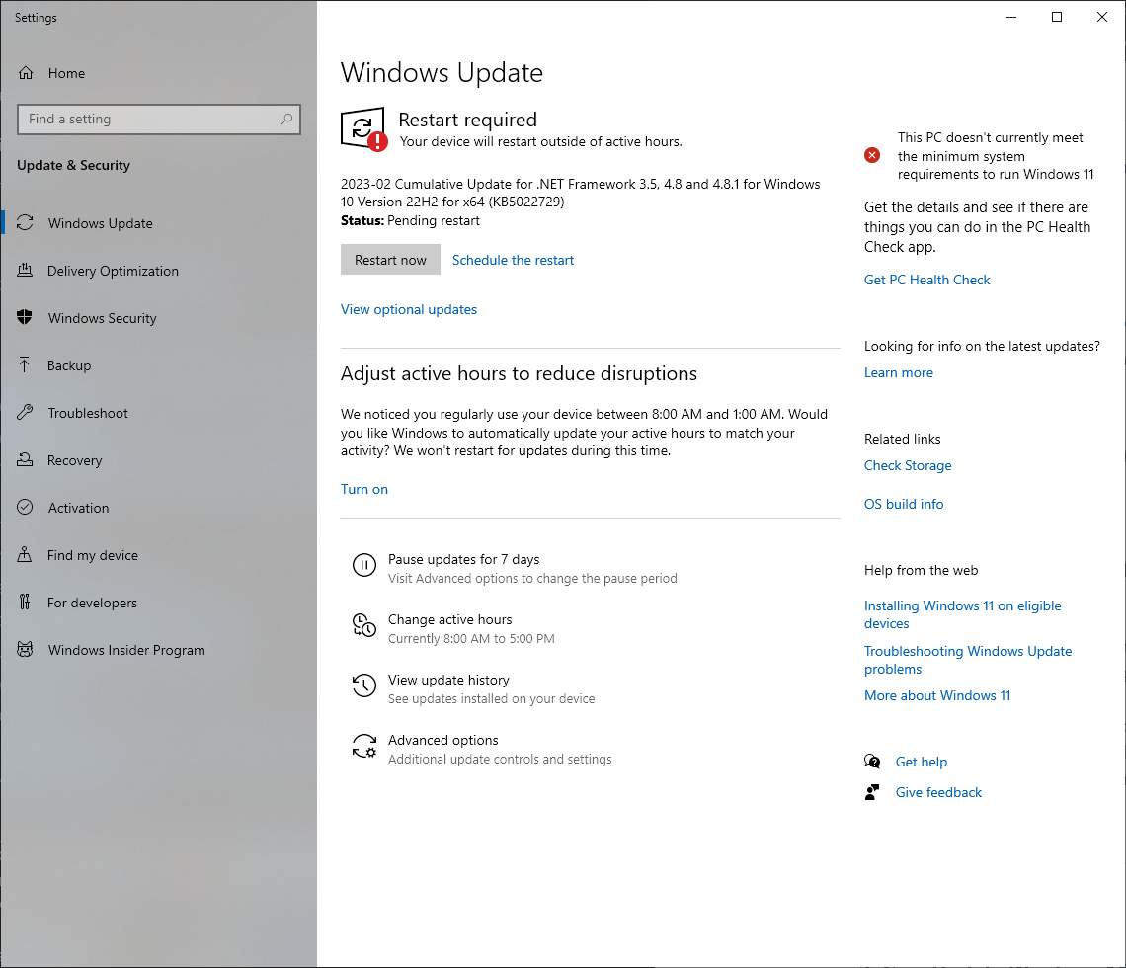Turn on automatic active hours
This screenshot has width=1126, height=968.
point(364,489)
